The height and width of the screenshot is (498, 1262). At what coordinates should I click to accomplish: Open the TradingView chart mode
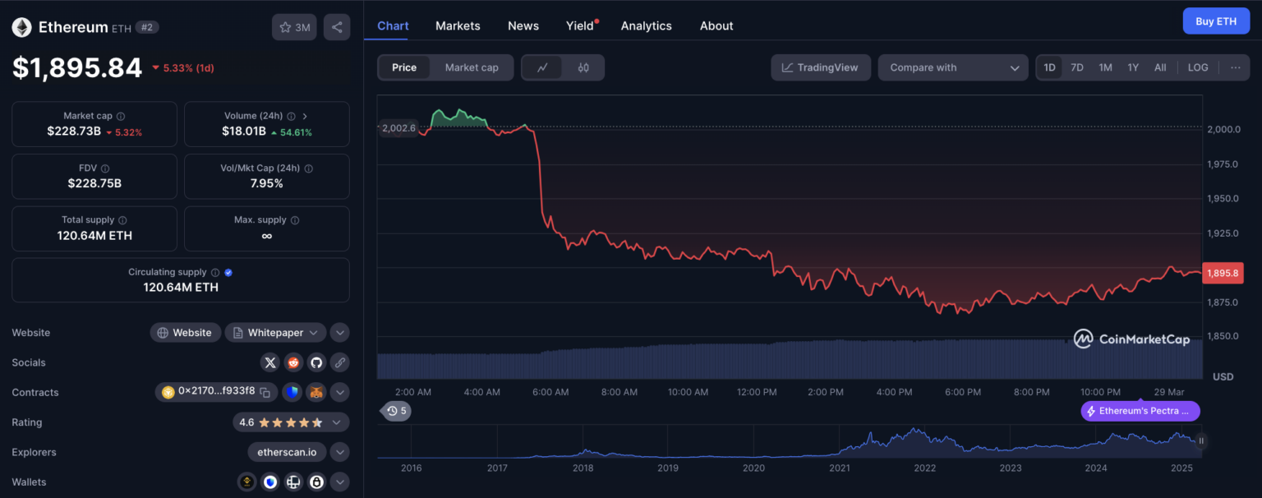coord(820,67)
